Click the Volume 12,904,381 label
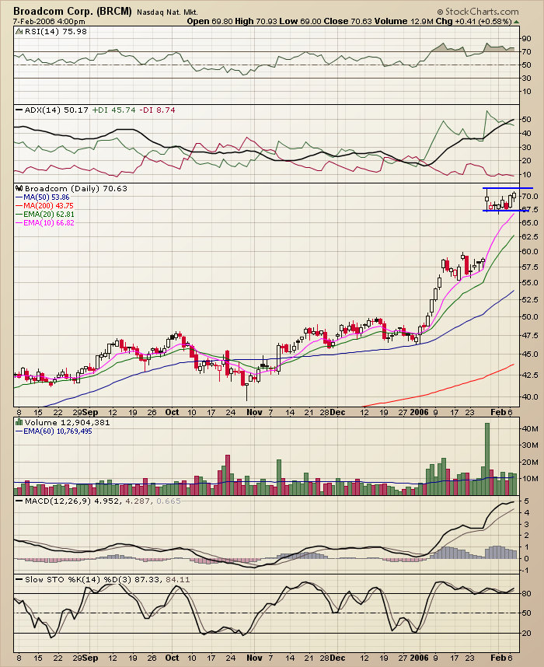The width and height of the screenshot is (544, 667). 67,422
